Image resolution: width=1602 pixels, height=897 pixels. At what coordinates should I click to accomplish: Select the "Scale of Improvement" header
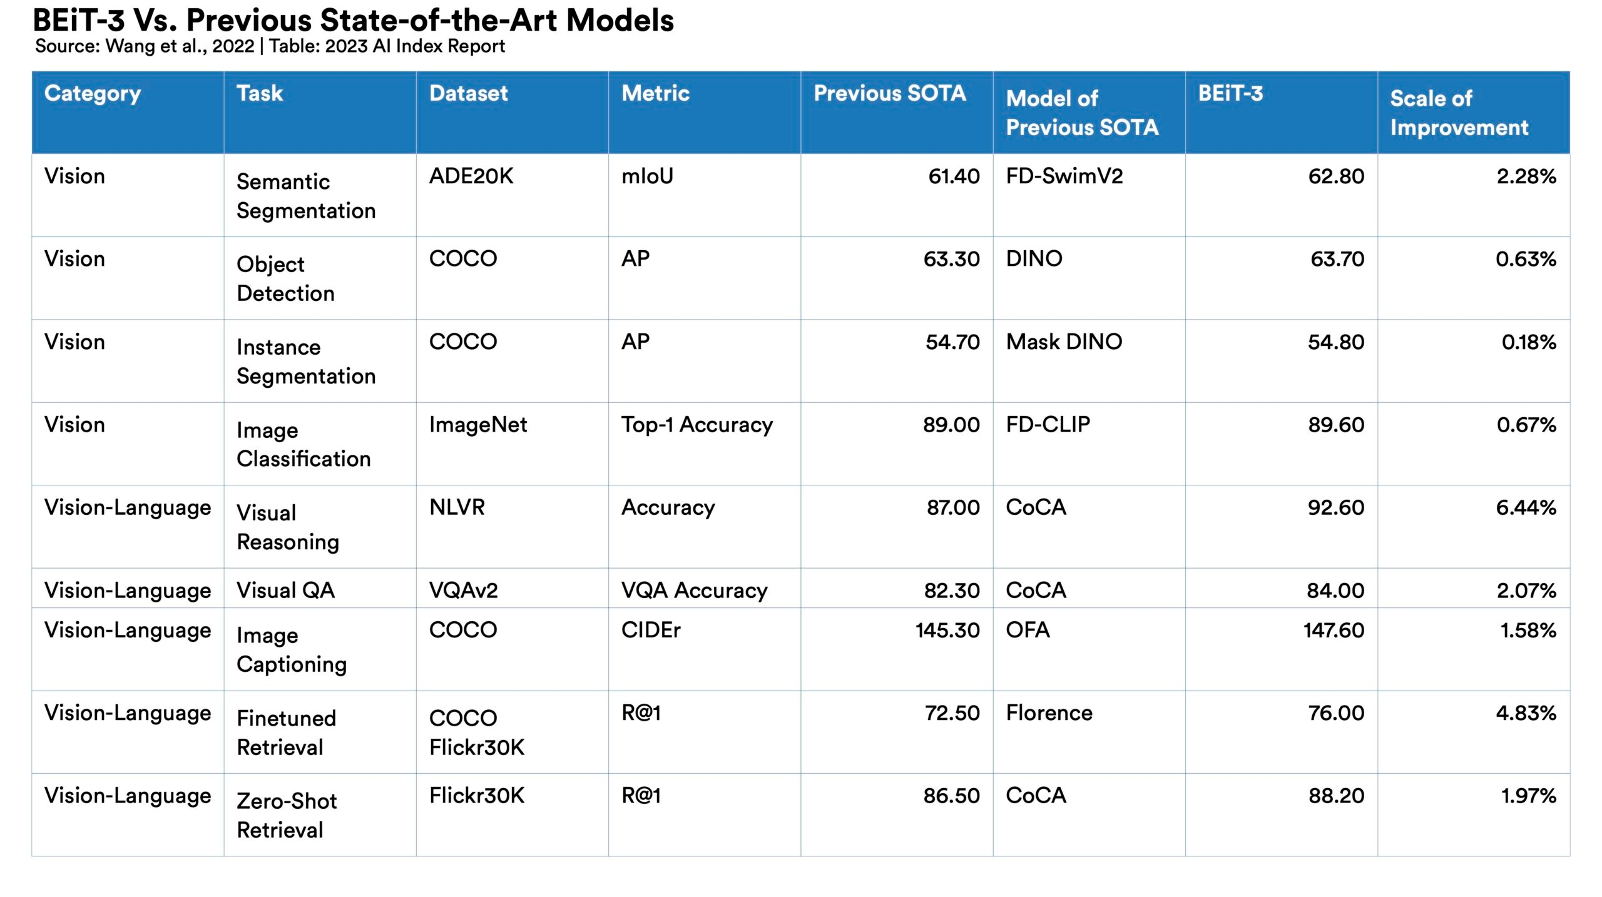(x=1459, y=113)
